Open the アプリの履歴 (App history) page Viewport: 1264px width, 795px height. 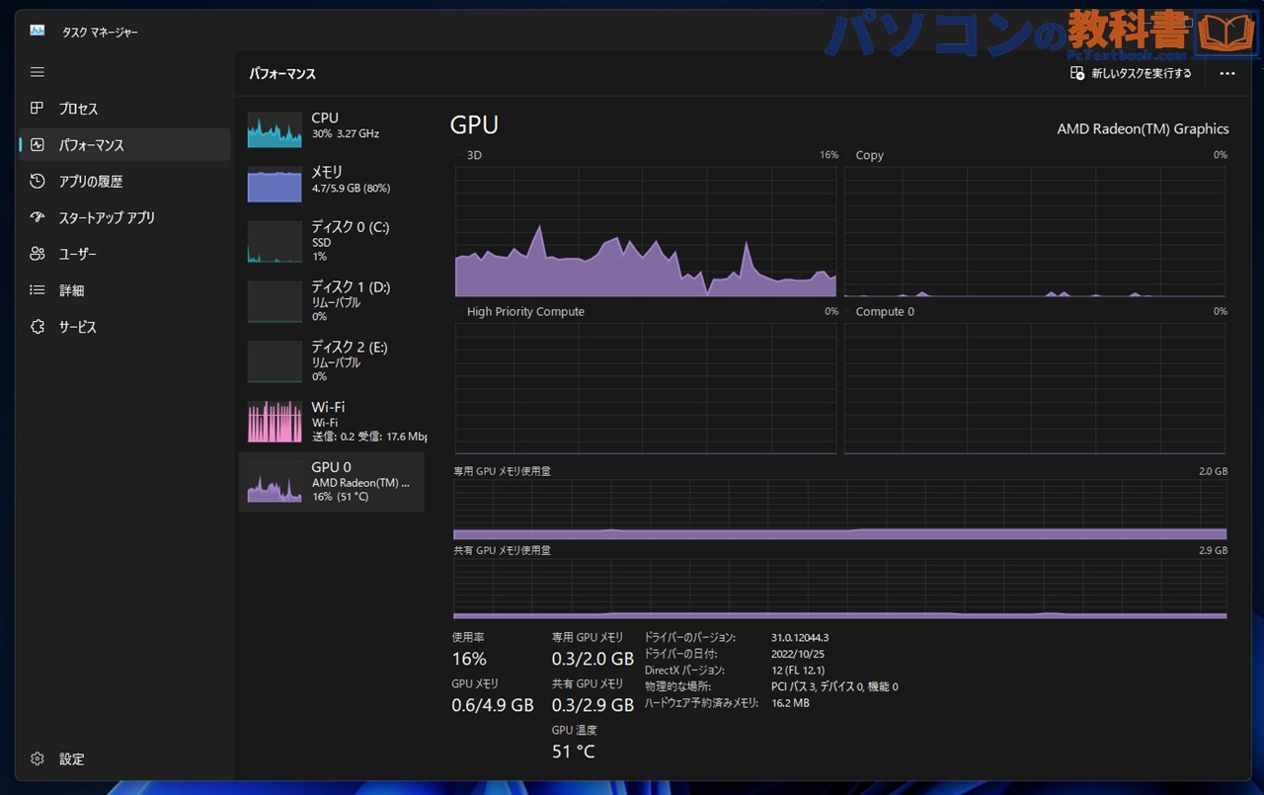(x=37, y=181)
